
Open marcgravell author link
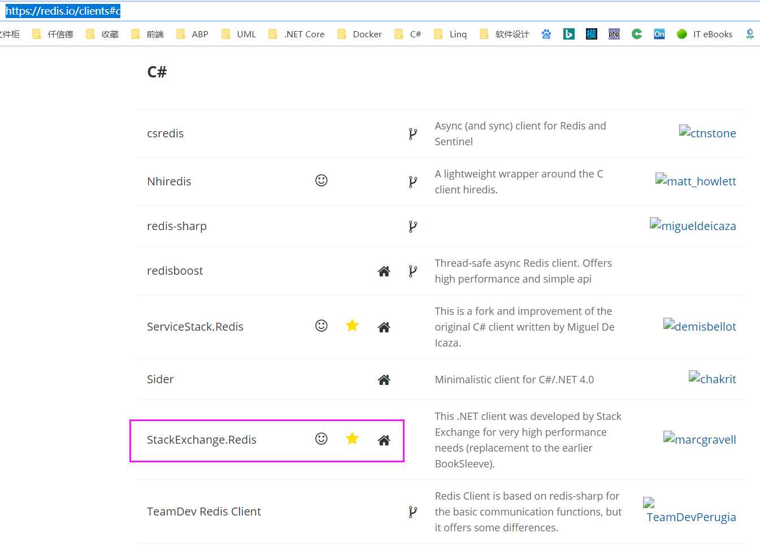700,439
